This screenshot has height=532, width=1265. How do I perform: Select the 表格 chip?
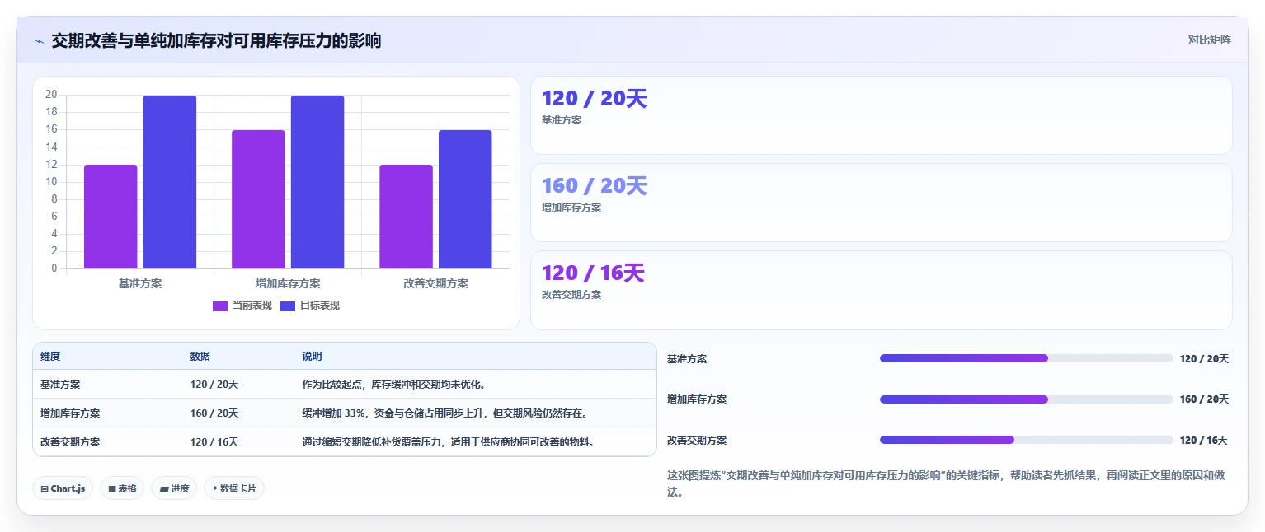point(122,488)
